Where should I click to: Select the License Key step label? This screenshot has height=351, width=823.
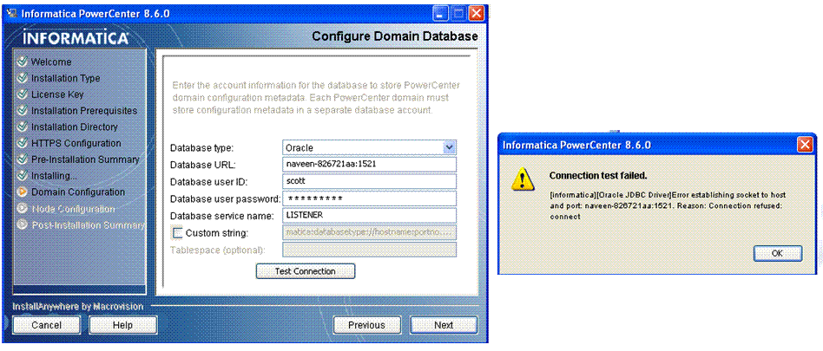pos(57,94)
